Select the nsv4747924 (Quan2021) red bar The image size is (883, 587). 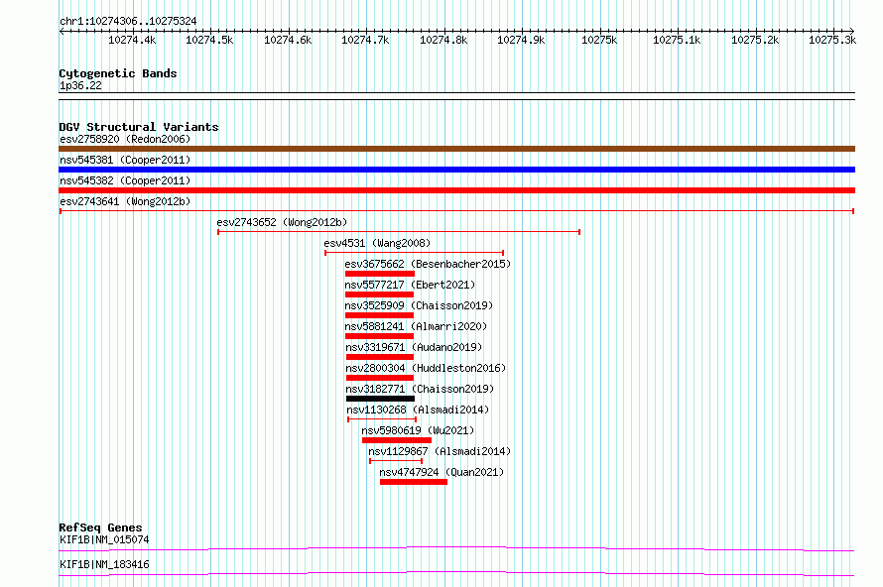[x=414, y=482]
